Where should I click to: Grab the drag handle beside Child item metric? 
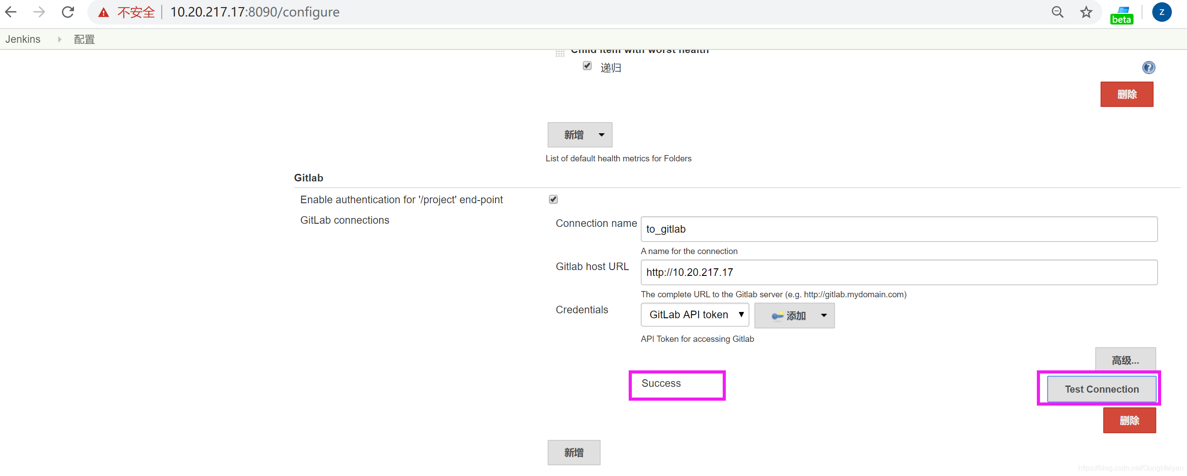(560, 53)
